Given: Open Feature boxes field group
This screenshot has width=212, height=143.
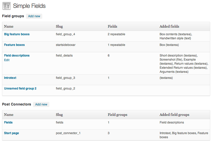Looking at the screenshot, I should pyautogui.click(x=14, y=45).
